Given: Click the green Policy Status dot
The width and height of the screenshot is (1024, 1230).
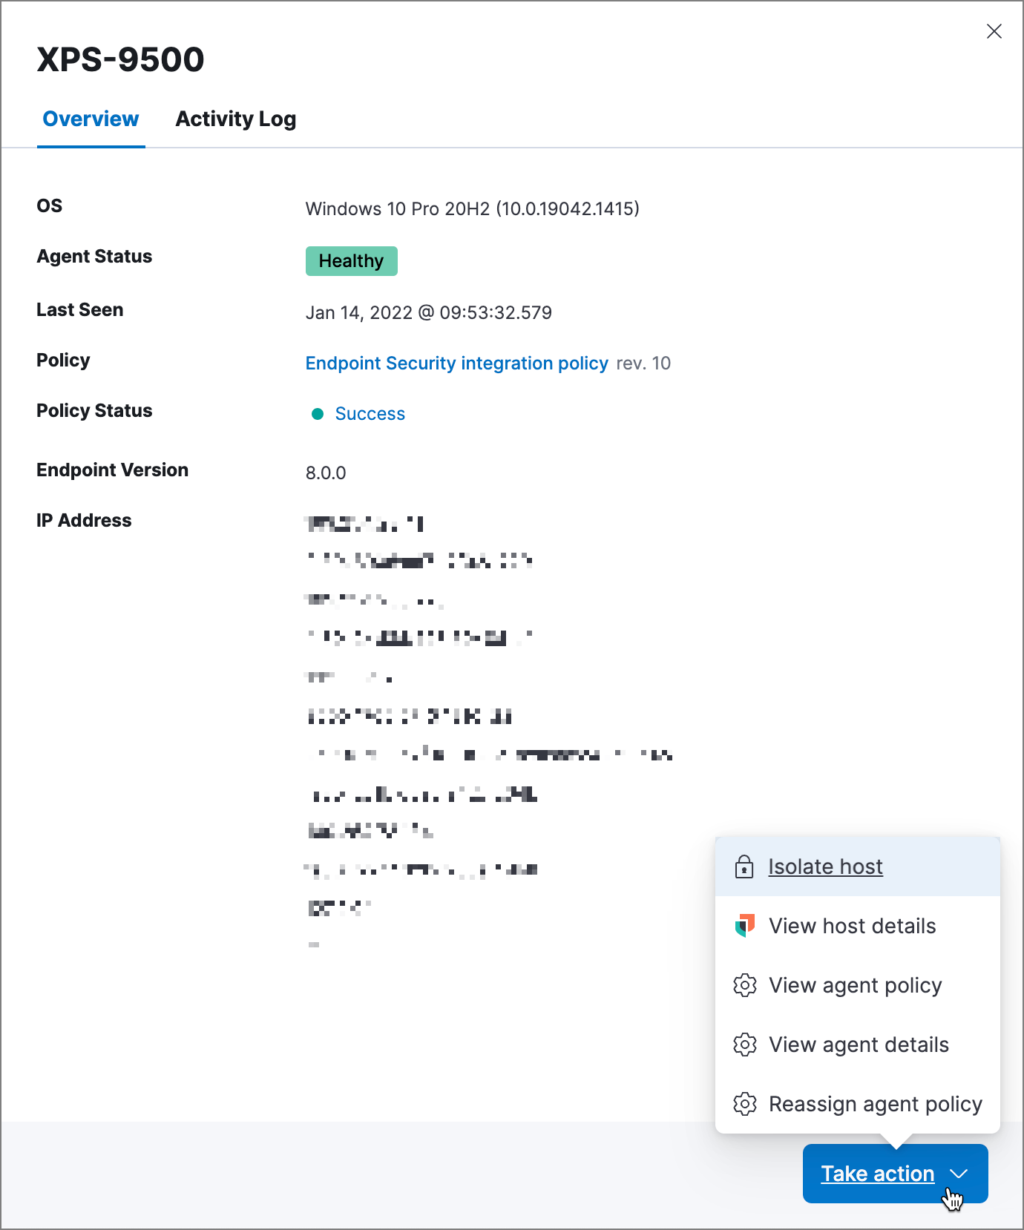Looking at the screenshot, I should 318,414.
